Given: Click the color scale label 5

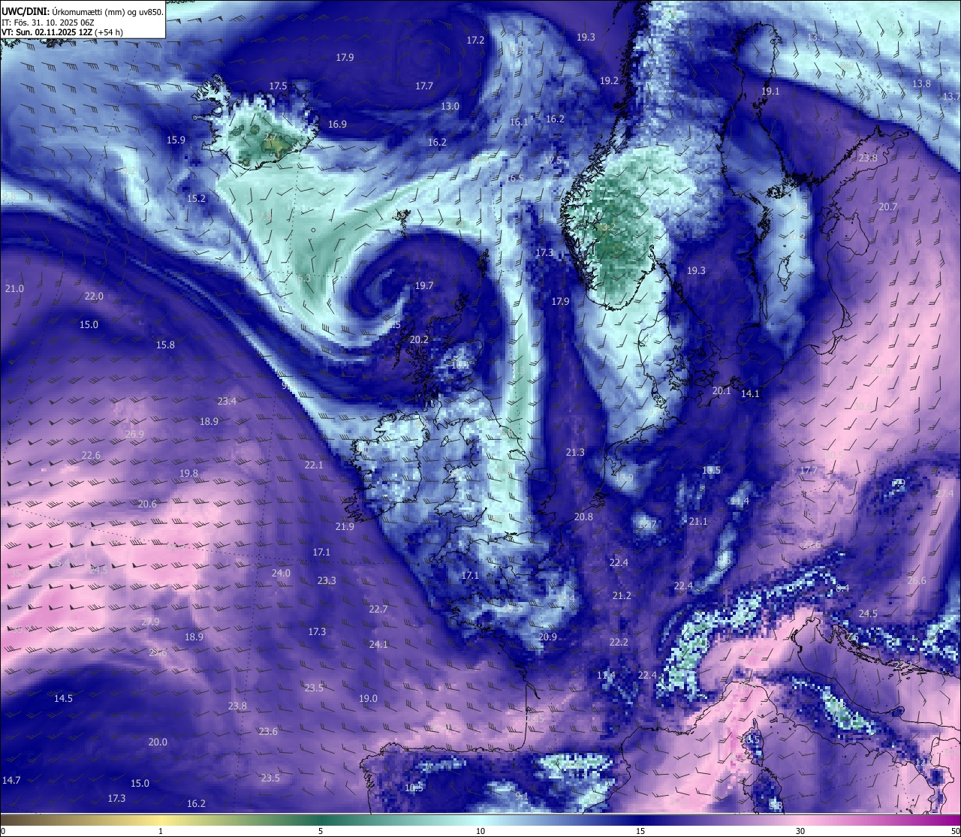Looking at the screenshot, I should pos(321,831).
